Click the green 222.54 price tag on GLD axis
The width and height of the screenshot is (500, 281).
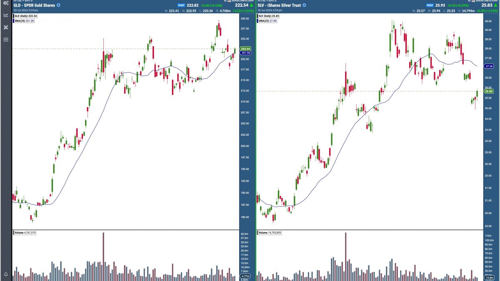coord(245,49)
